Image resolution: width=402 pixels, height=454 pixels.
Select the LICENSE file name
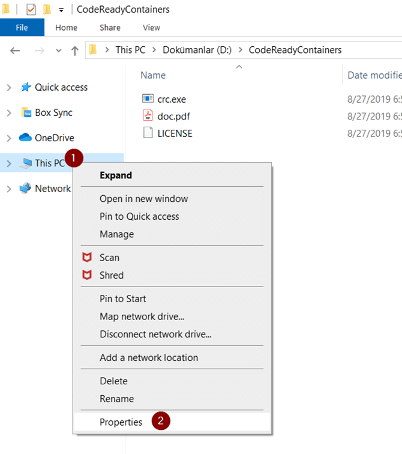[x=175, y=133]
